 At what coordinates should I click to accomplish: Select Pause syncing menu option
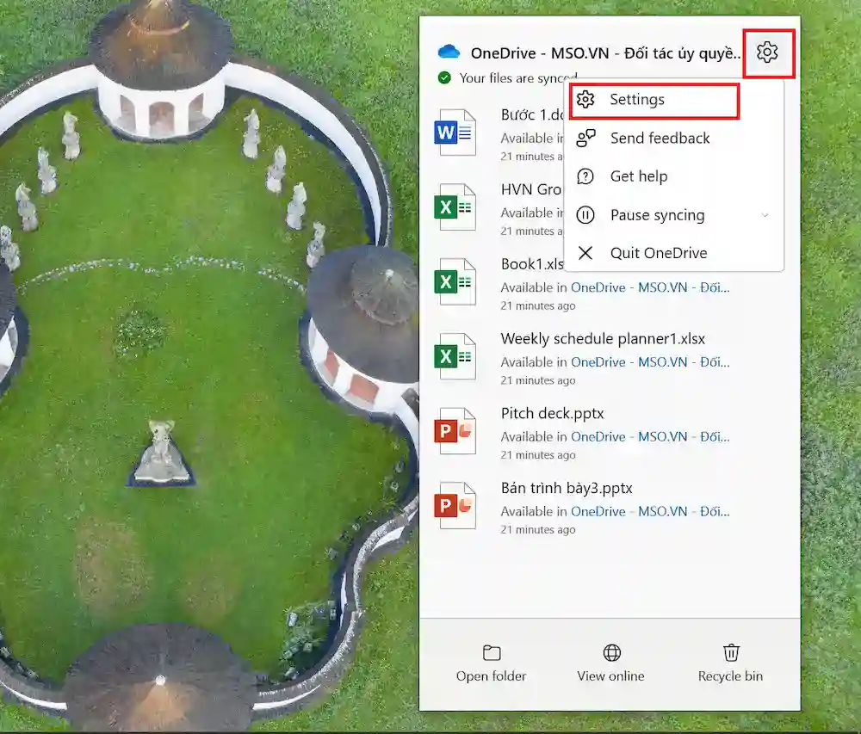(x=657, y=215)
